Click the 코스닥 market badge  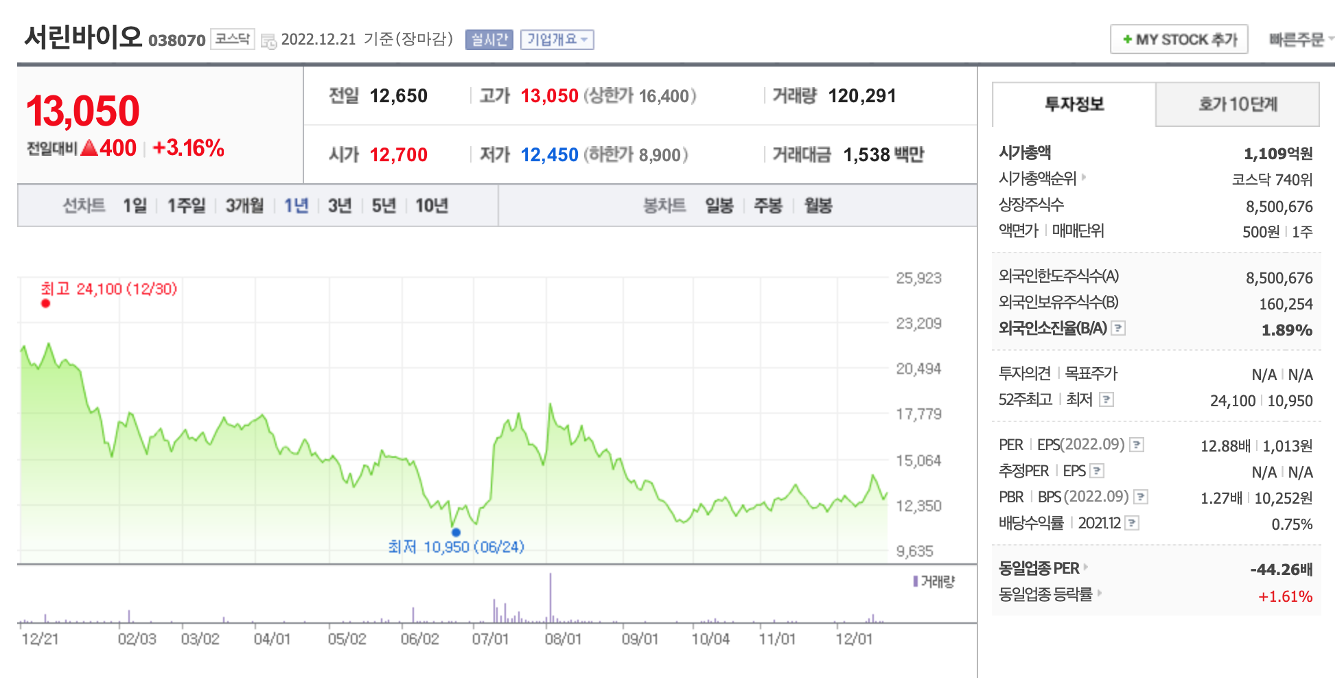(x=232, y=39)
